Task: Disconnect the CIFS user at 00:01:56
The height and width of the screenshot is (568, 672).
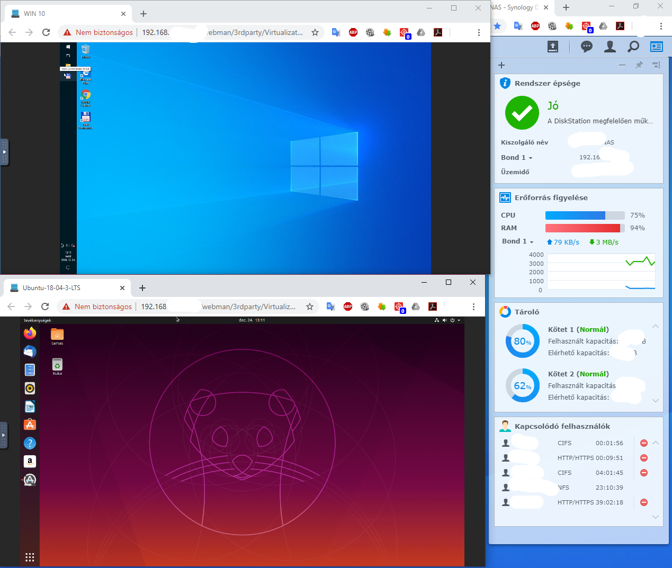Action: [644, 443]
